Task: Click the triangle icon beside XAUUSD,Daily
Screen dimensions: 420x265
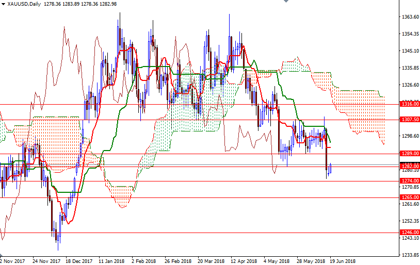Action: tap(4, 4)
